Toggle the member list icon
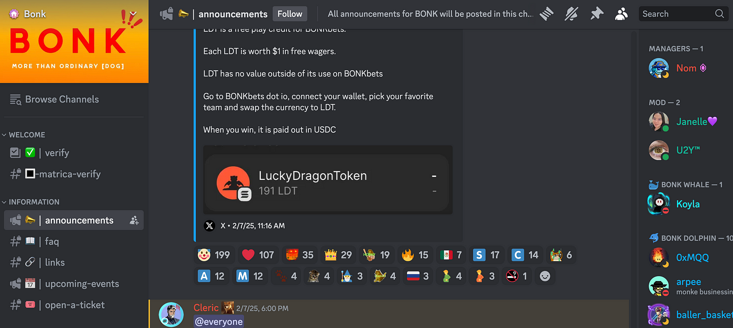The width and height of the screenshot is (733, 328). (x=621, y=14)
